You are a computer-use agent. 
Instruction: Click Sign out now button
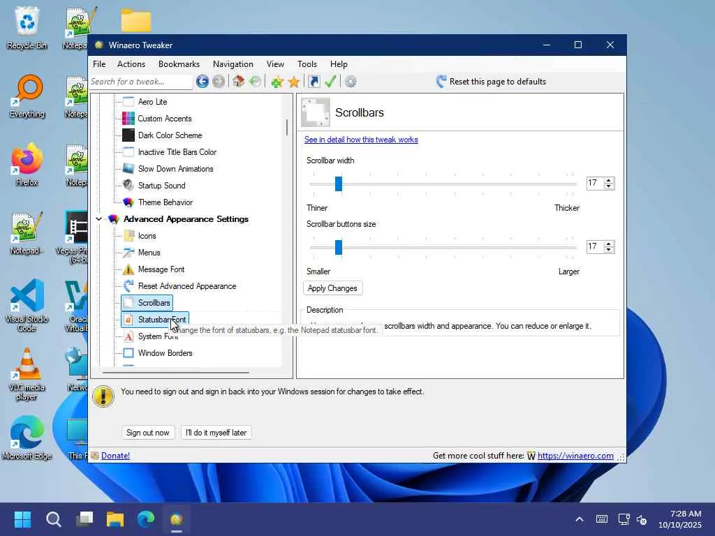coord(148,433)
